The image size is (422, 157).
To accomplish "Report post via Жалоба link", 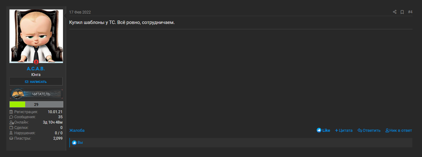I will coord(77,131).
